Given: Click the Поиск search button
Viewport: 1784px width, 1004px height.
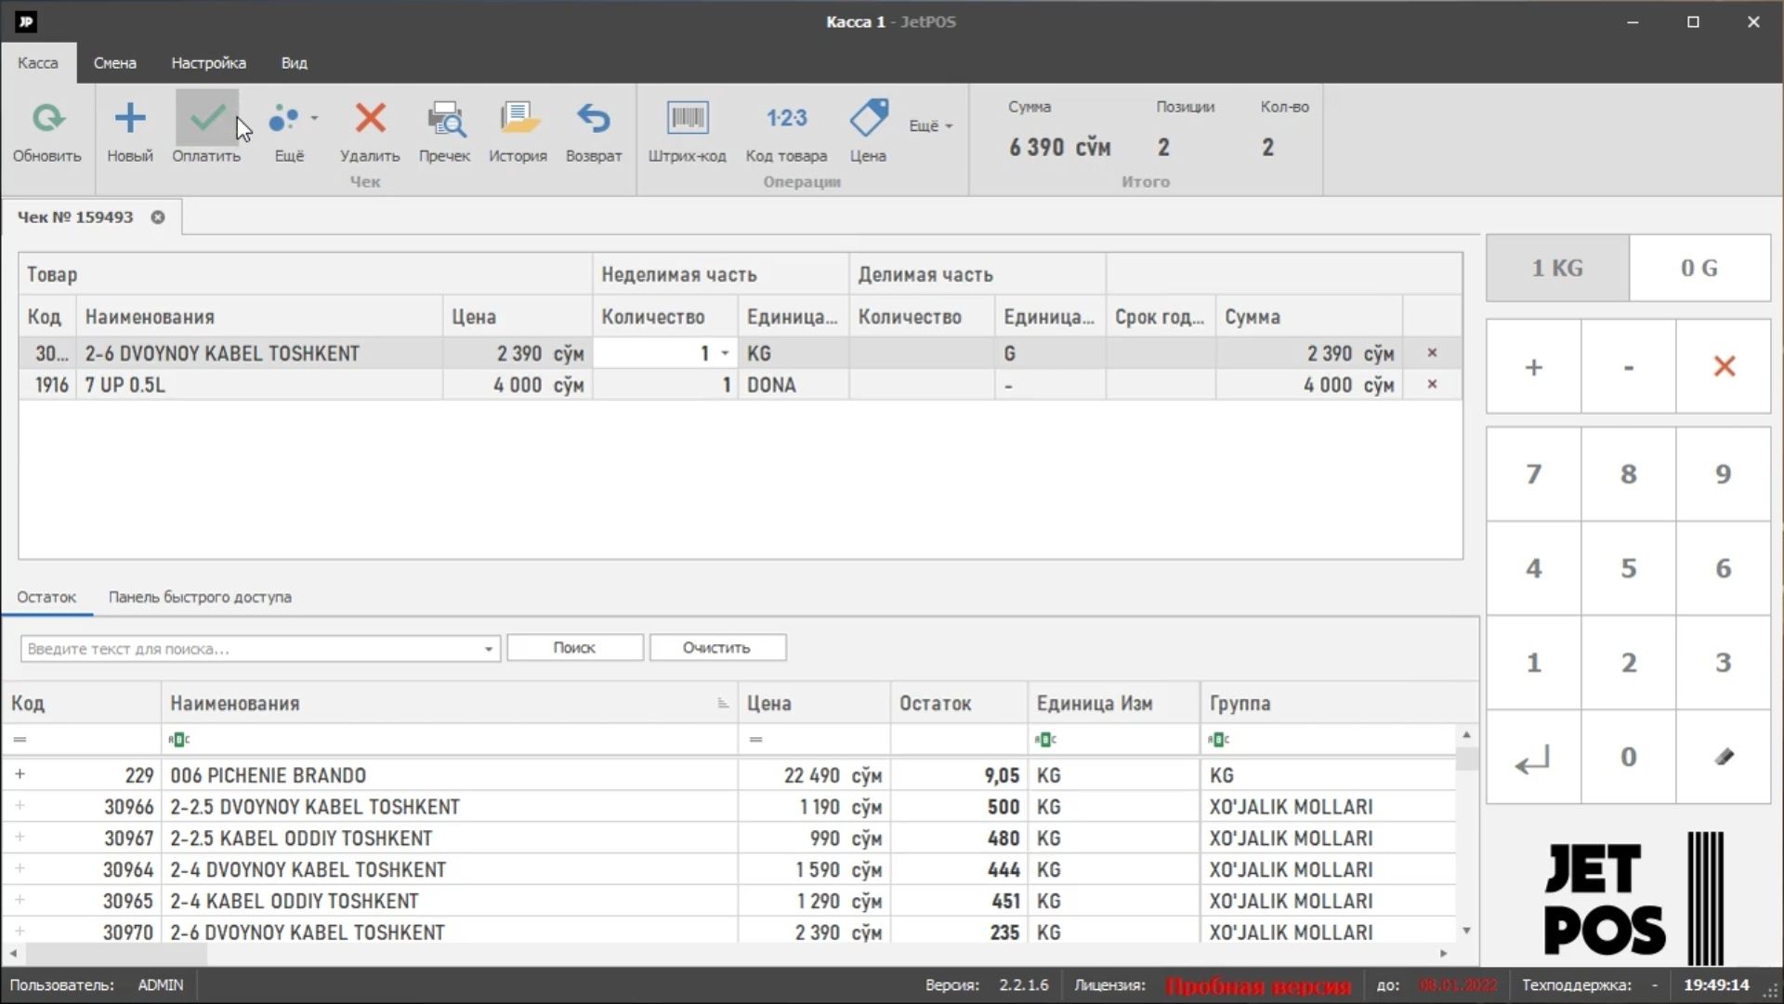Looking at the screenshot, I should (574, 648).
